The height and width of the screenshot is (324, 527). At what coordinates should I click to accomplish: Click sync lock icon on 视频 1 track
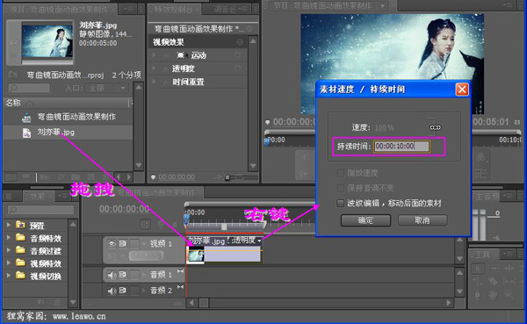pyautogui.click(x=123, y=243)
